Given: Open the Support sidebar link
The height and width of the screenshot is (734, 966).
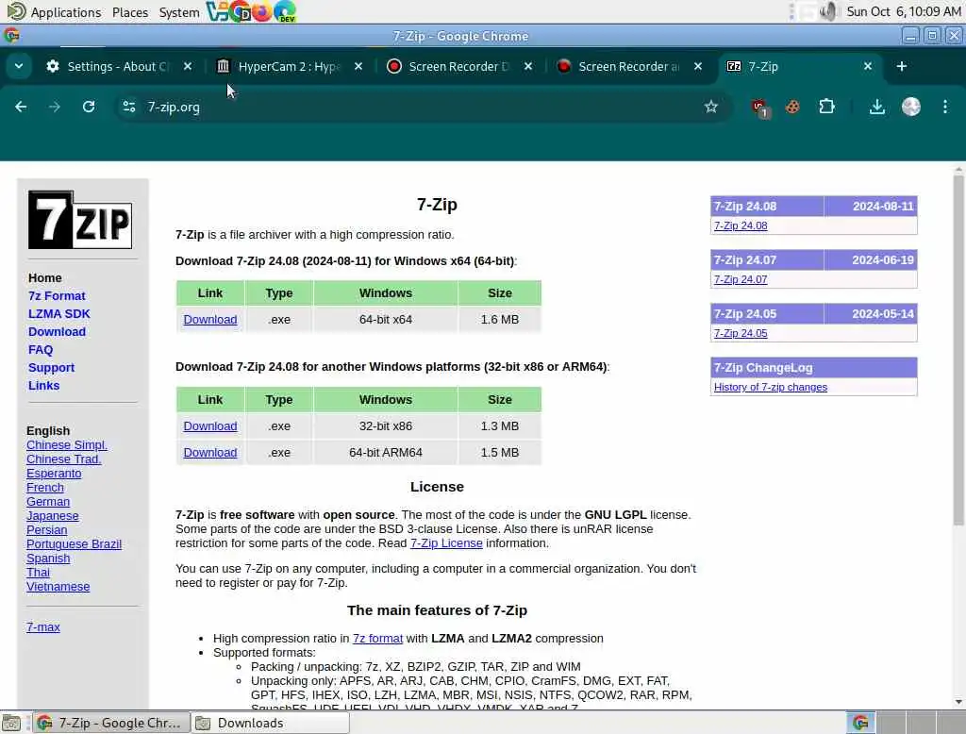Looking at the screenshot, I should tap(51, 367).
